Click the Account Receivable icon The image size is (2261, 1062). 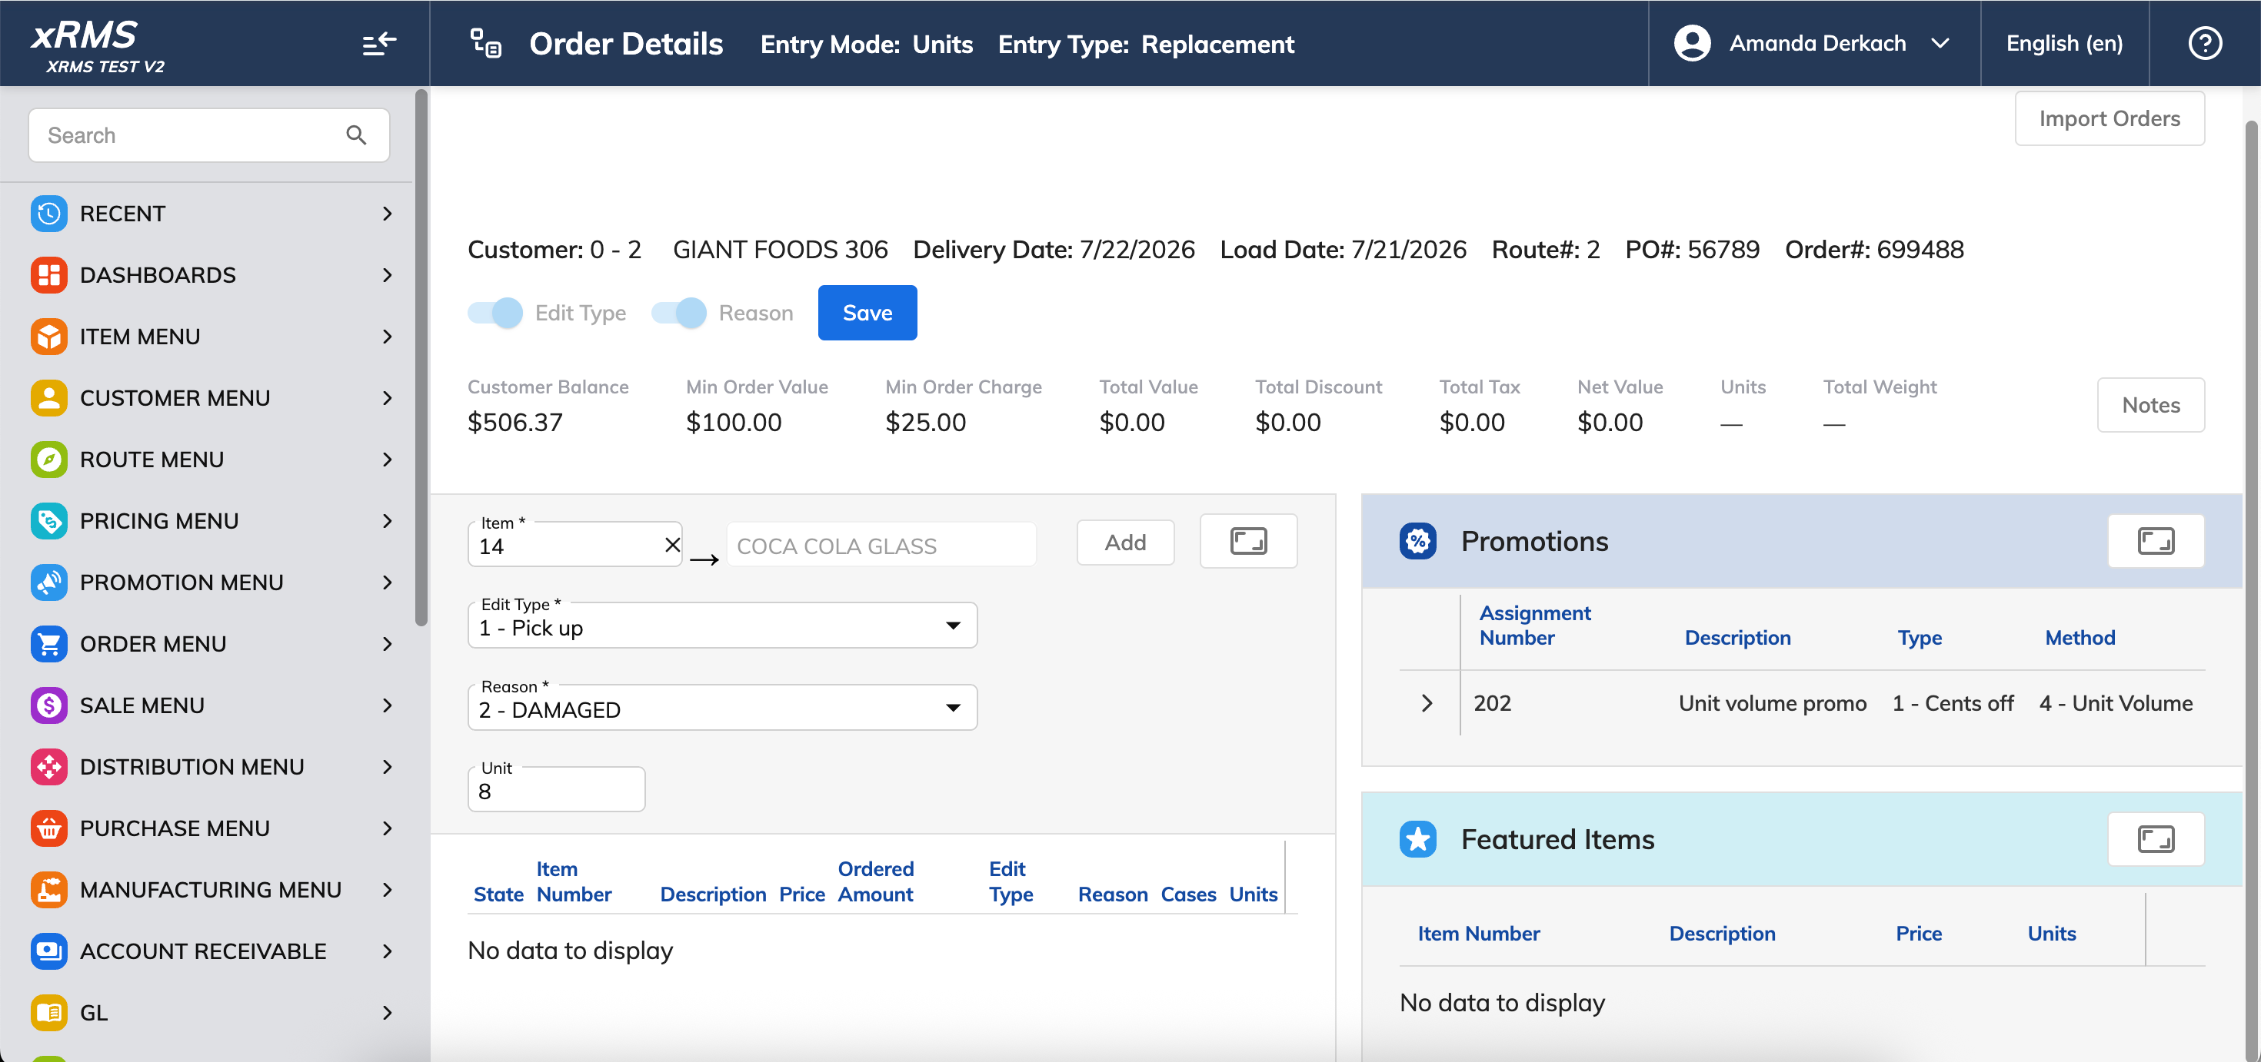tap(49, 950)
